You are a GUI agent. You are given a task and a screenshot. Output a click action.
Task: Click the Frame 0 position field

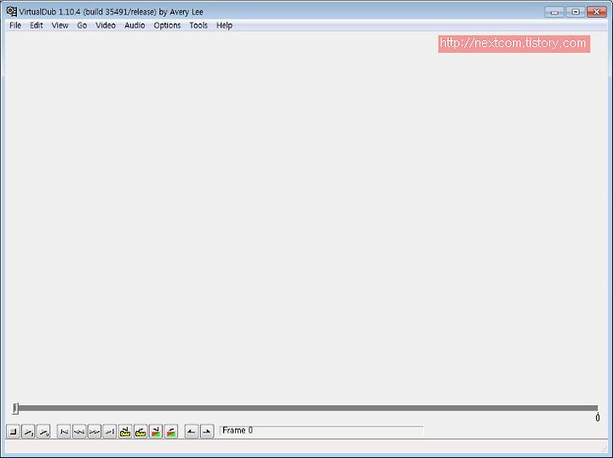321,431
